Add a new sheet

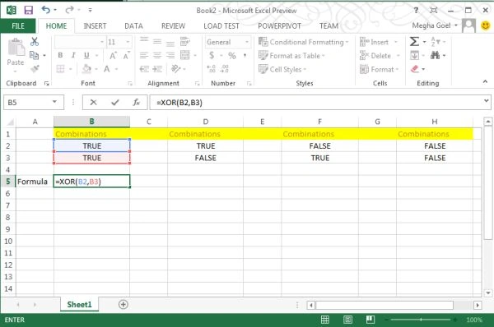click(123, 304)
